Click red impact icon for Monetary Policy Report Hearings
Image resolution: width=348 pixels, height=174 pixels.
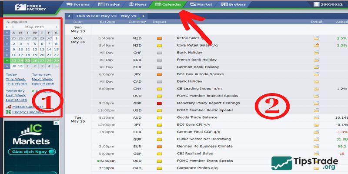(159, 103)
